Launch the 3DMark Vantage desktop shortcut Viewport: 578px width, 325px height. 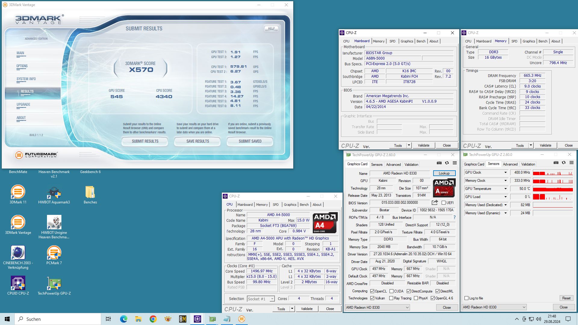18,225
